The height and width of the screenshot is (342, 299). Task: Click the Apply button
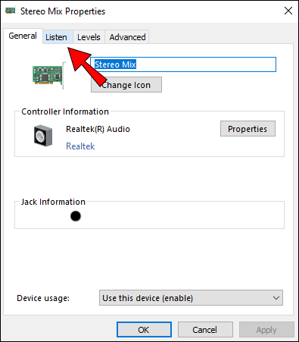(x=266, y=330)
